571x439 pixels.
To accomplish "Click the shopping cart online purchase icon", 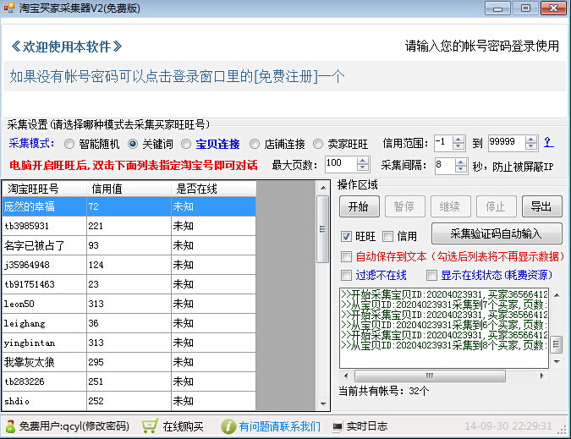I will pos(150,426).
